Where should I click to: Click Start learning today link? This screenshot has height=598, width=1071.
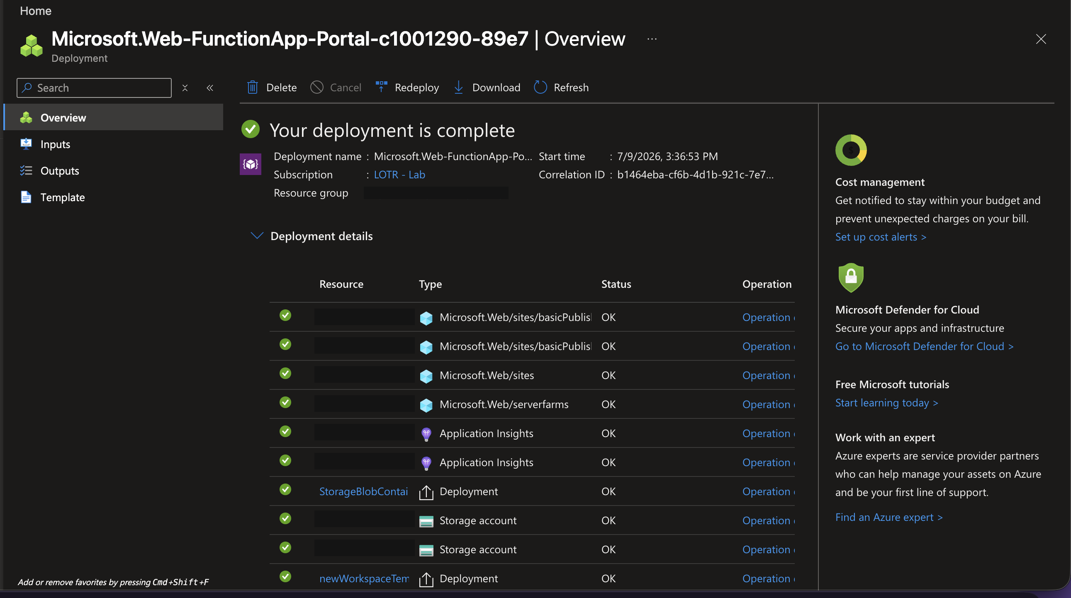(886, 403)
